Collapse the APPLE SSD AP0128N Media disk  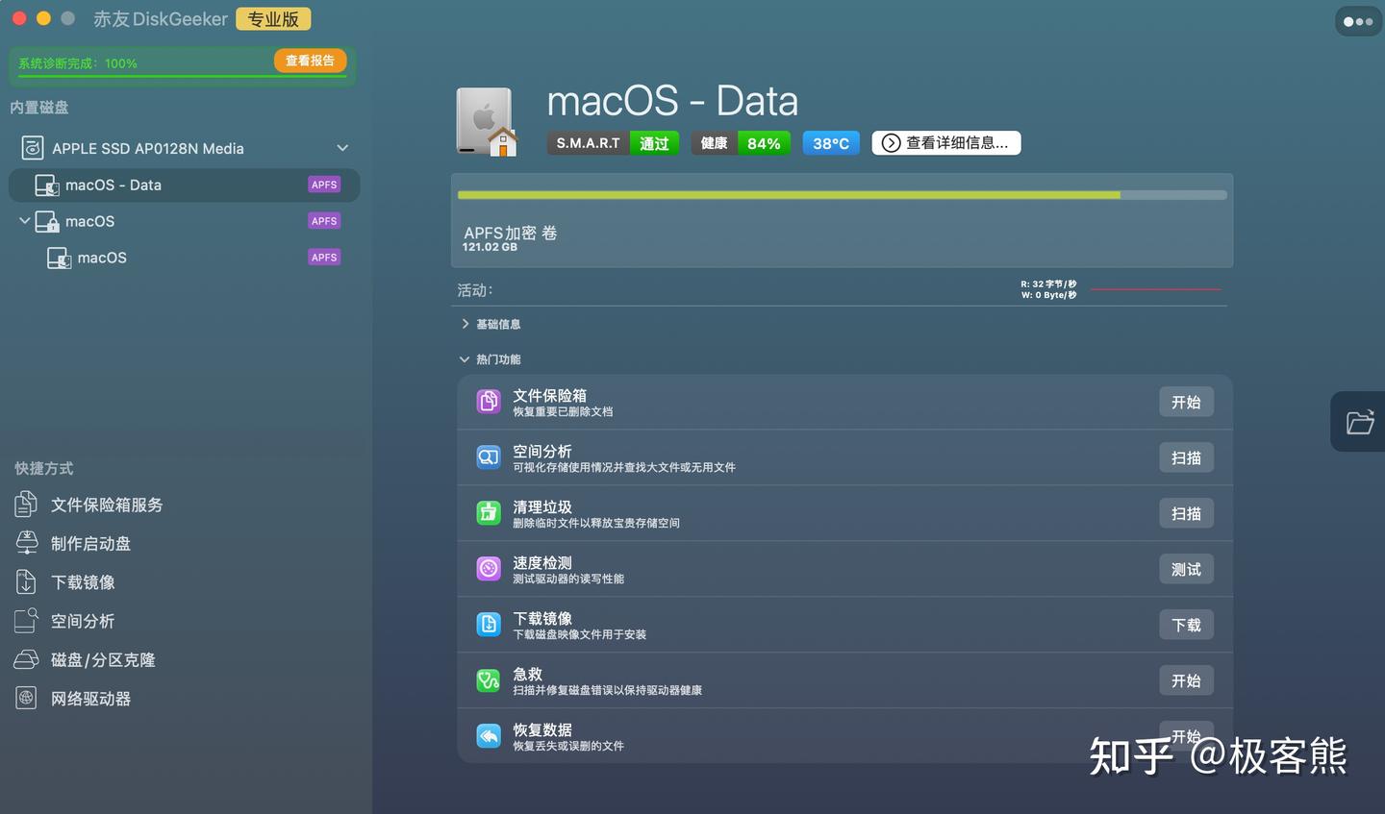[x=342, y=148]
